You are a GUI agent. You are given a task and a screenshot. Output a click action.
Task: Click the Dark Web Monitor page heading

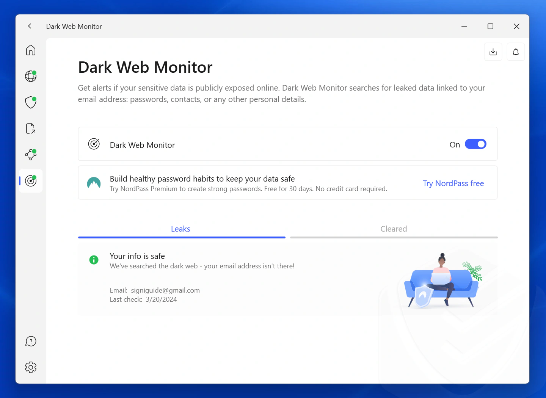(x=145, y=67)
